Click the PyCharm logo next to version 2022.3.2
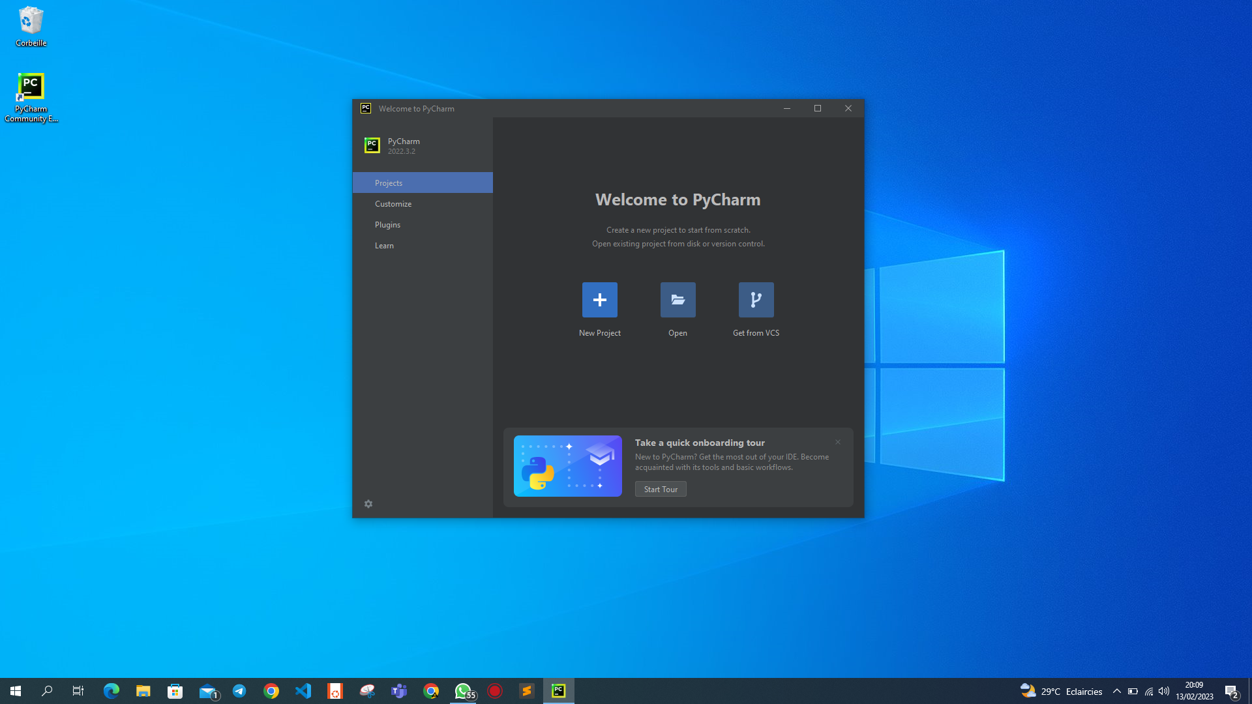The height and width of the screenshot is (704, 1252). pyautogui.click(x=372, y=145)
